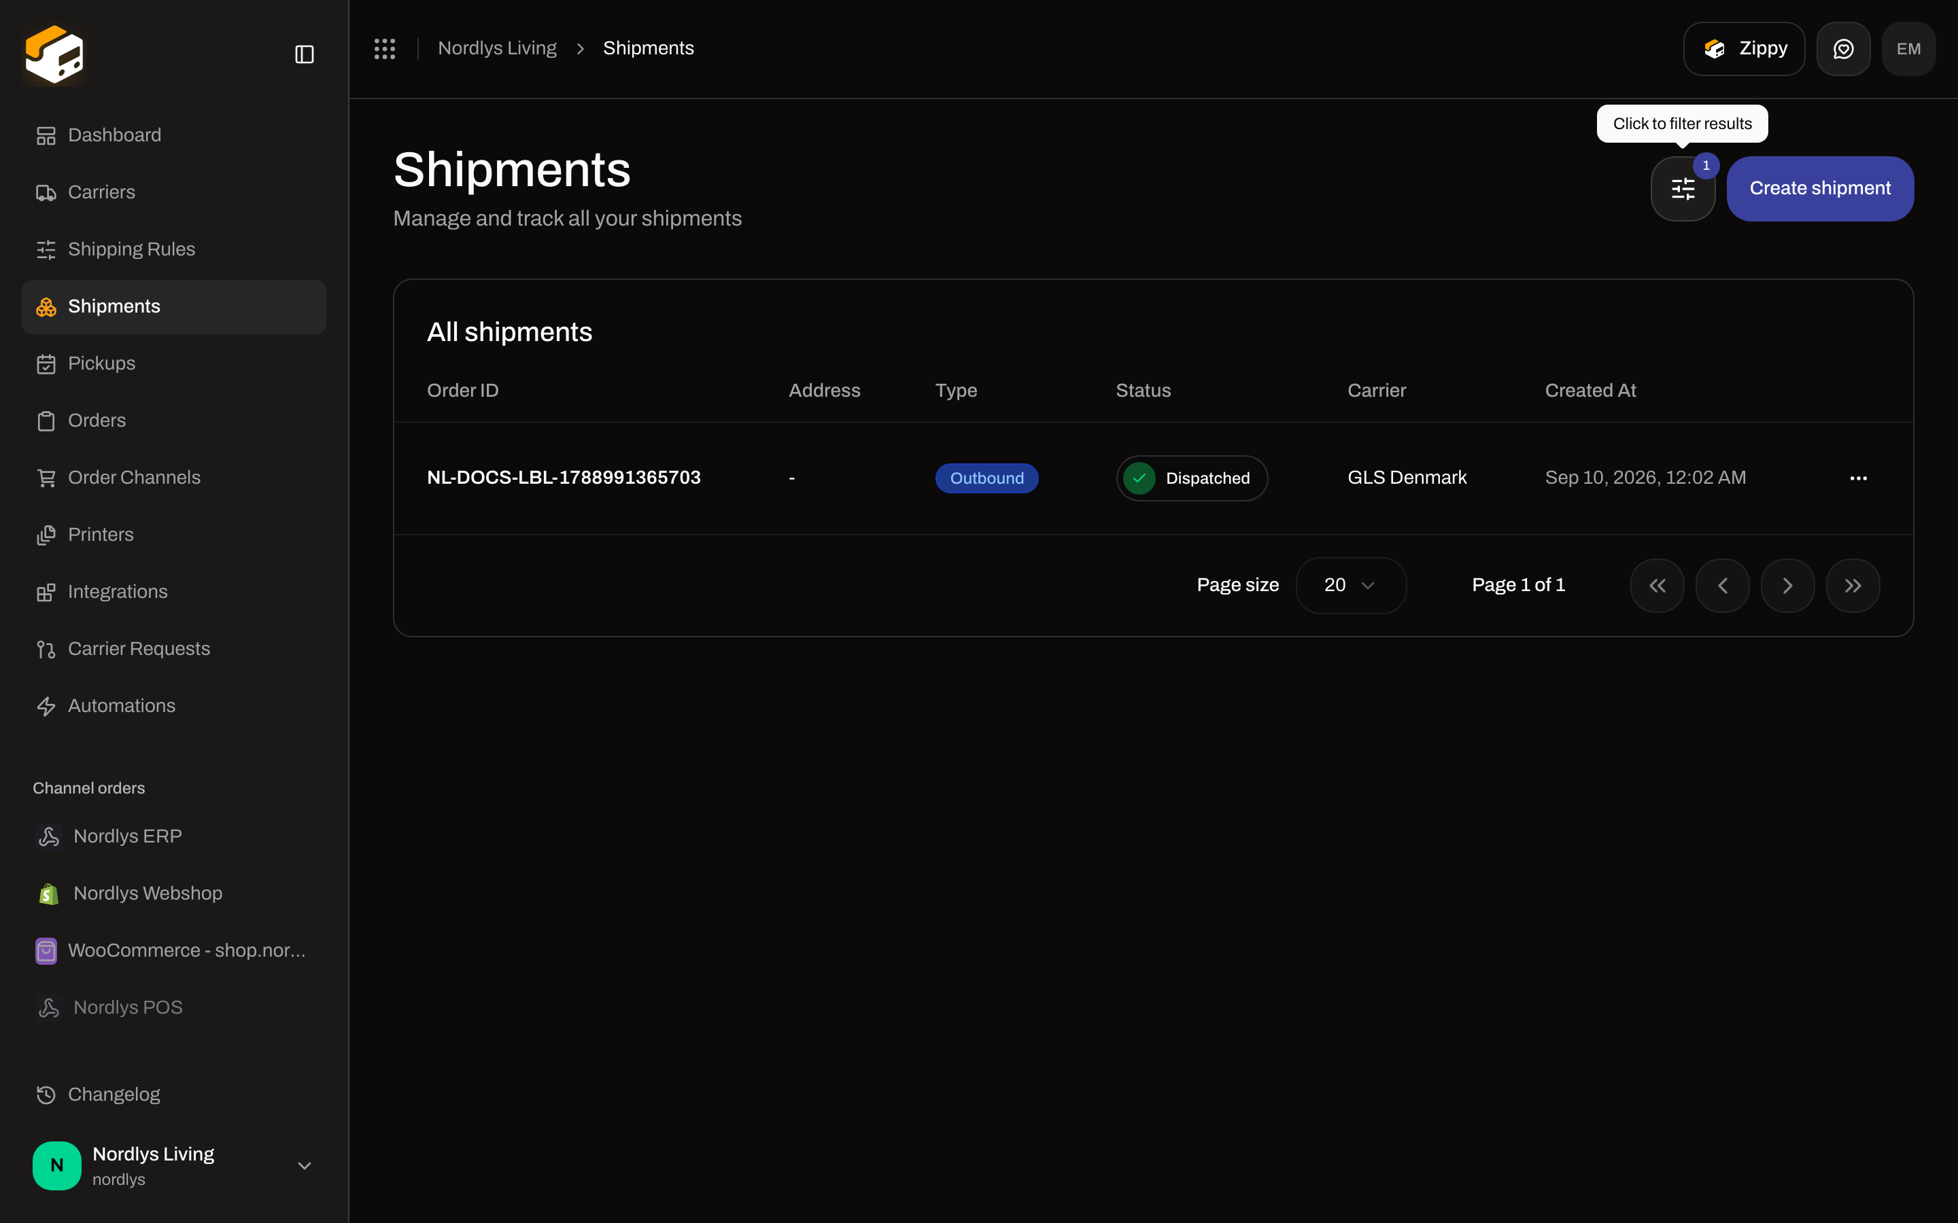
Task: Open Dashboard in the sidebar
Action: [x=174, y=135]
